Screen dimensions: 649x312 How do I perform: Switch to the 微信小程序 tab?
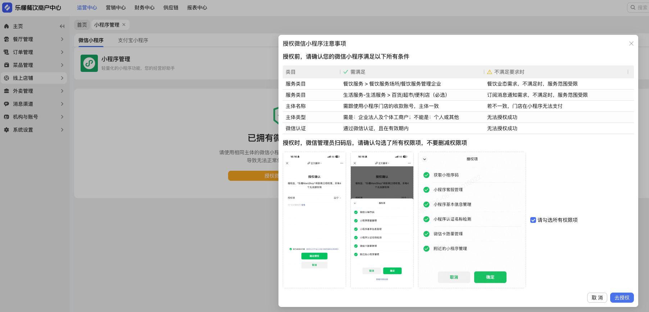tap(91, 40)
